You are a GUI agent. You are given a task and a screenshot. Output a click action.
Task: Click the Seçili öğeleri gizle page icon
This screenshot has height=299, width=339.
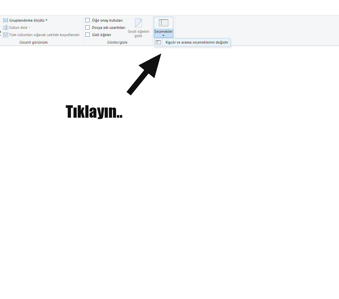tap(138, 23)
